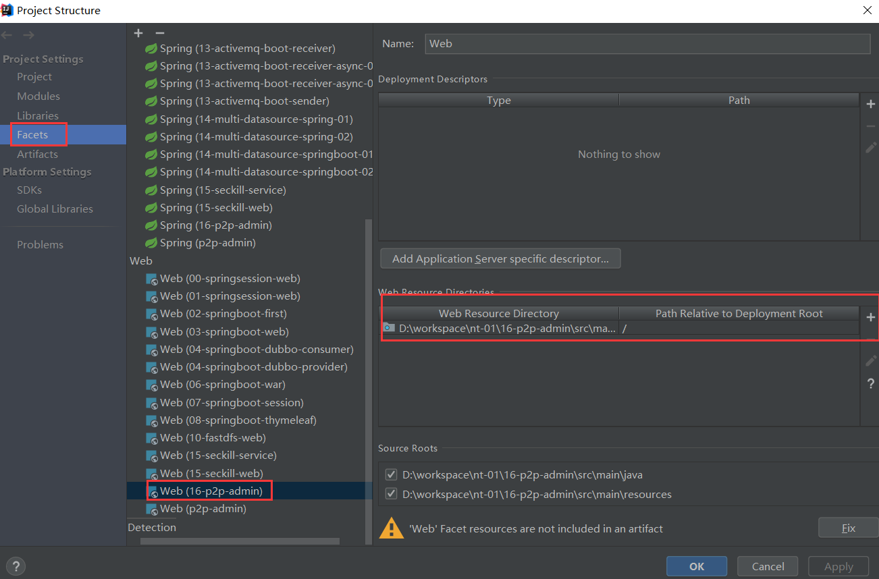Click the Cancel button
Screen dimensions: 879x579
[768, 566]
